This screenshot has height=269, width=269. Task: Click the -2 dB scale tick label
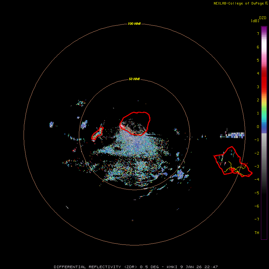pyautogui.click(x=257, y=153)
